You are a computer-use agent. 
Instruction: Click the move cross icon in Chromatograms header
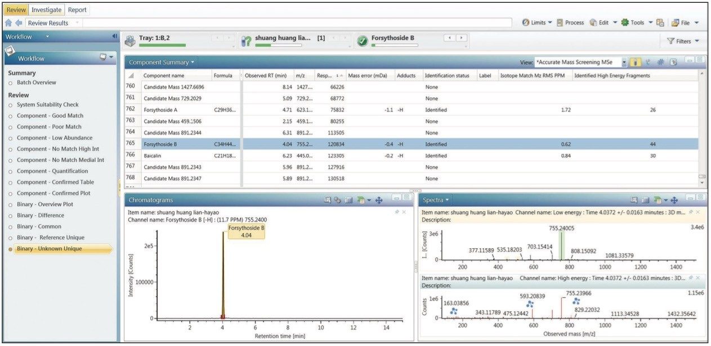[379, 200]
